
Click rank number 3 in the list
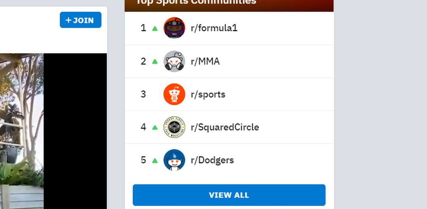[x=143, y=94]
